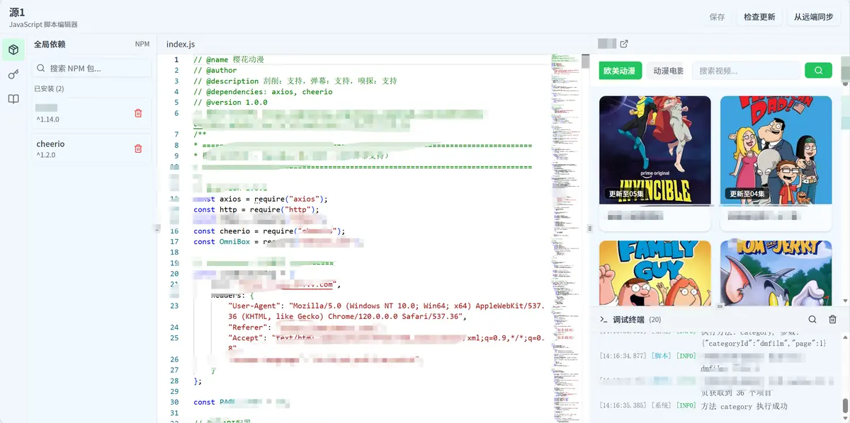Image resolution: width=850 pixels, height=423 pixels.
Task: Click the green video search button
Action: 818,71
